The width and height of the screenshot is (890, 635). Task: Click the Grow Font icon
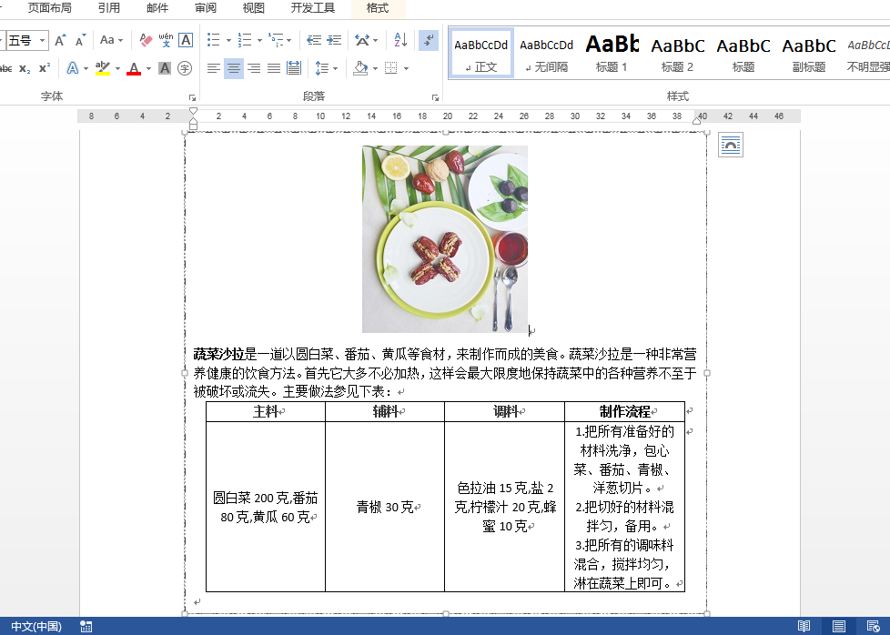tap(59, 40)
